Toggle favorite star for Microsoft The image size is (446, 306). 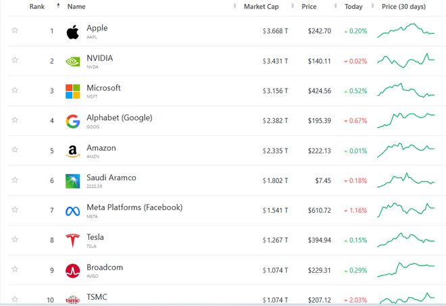[15, 91]
